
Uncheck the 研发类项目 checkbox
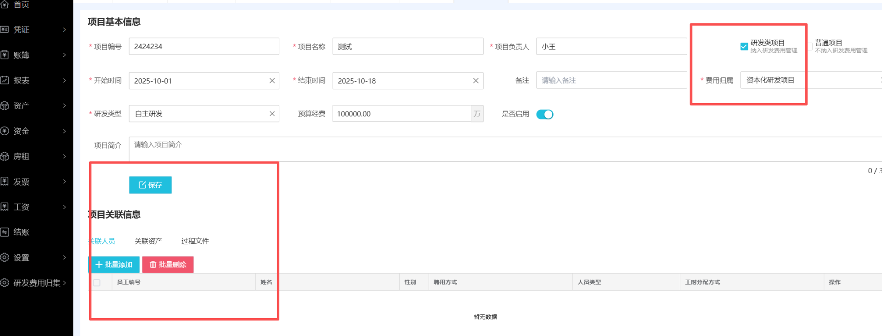[744, 46]
